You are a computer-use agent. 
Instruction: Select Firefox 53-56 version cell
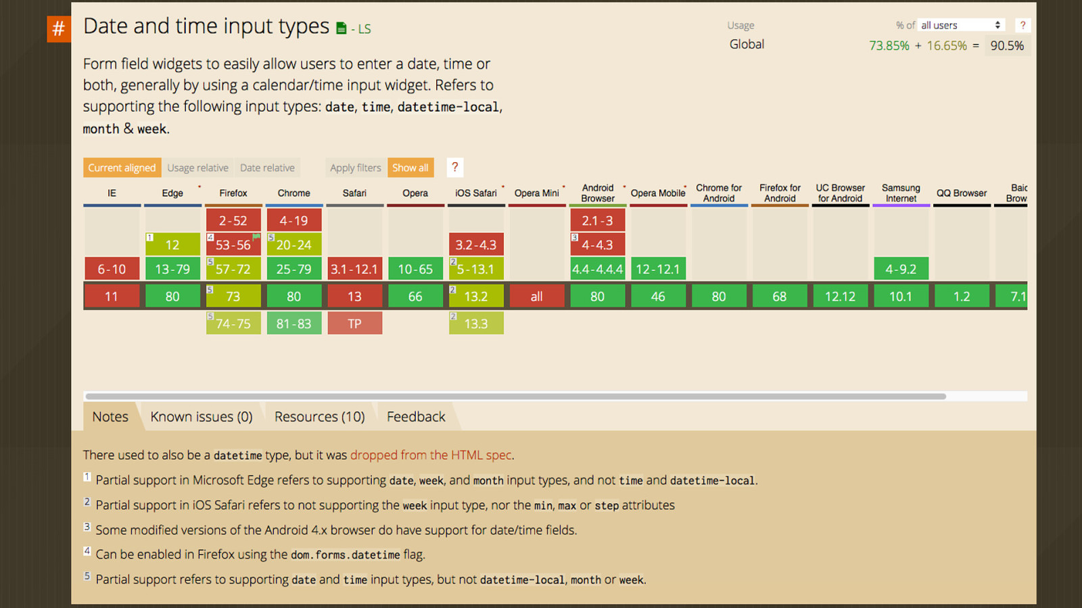[x=233, y=245]
